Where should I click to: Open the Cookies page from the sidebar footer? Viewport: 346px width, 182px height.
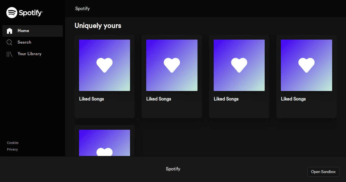click(12, 143)
